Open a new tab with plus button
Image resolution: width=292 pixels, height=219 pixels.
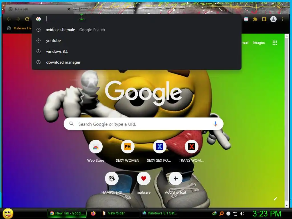click(x=79, y=9)
